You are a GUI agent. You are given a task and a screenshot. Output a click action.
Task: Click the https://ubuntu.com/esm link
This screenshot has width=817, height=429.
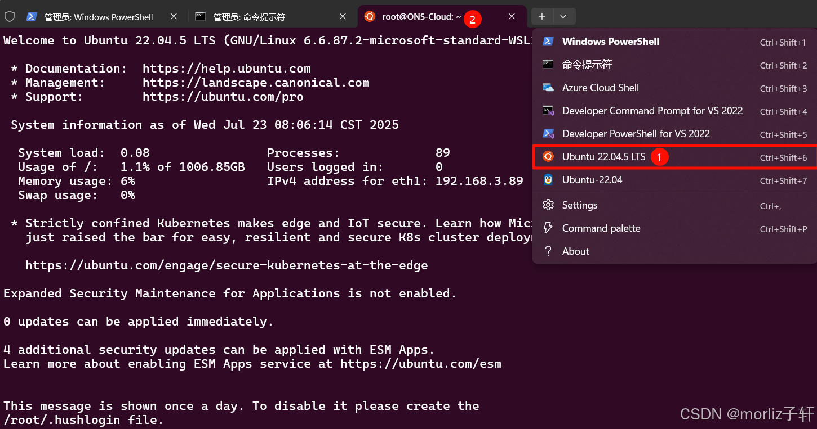421,364
